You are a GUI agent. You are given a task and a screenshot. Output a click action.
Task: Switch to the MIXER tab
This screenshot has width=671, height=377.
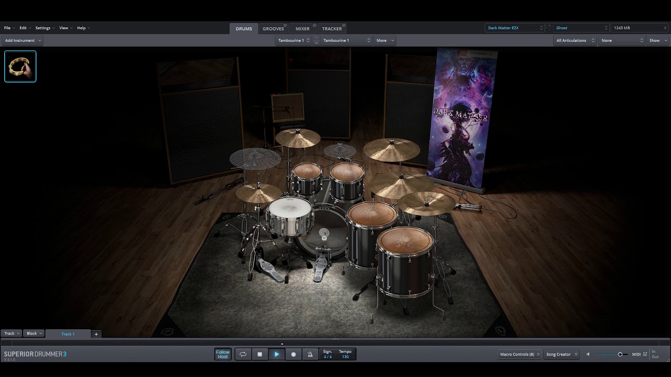pos(302,29)
